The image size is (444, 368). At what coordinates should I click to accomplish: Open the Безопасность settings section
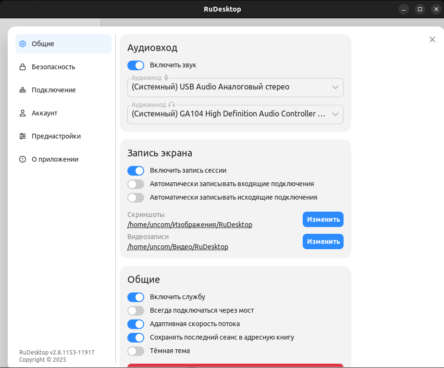(63, 67)
